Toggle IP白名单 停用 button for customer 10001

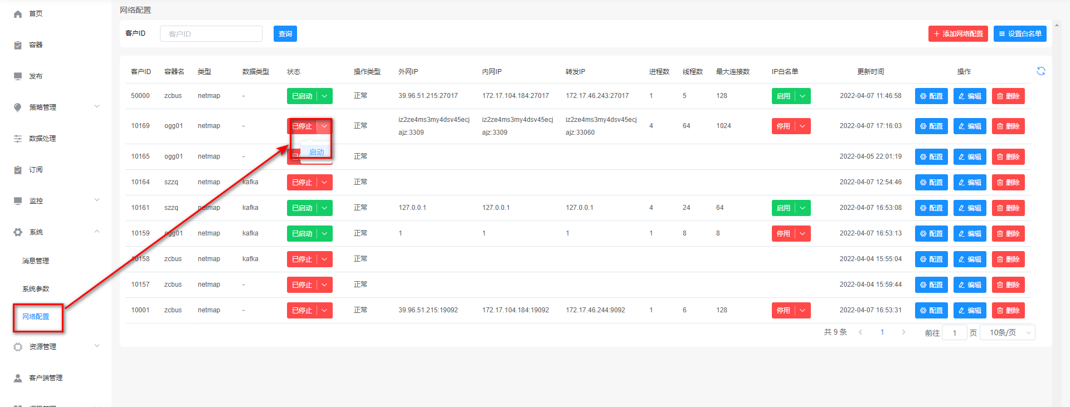tap(783, 311)
